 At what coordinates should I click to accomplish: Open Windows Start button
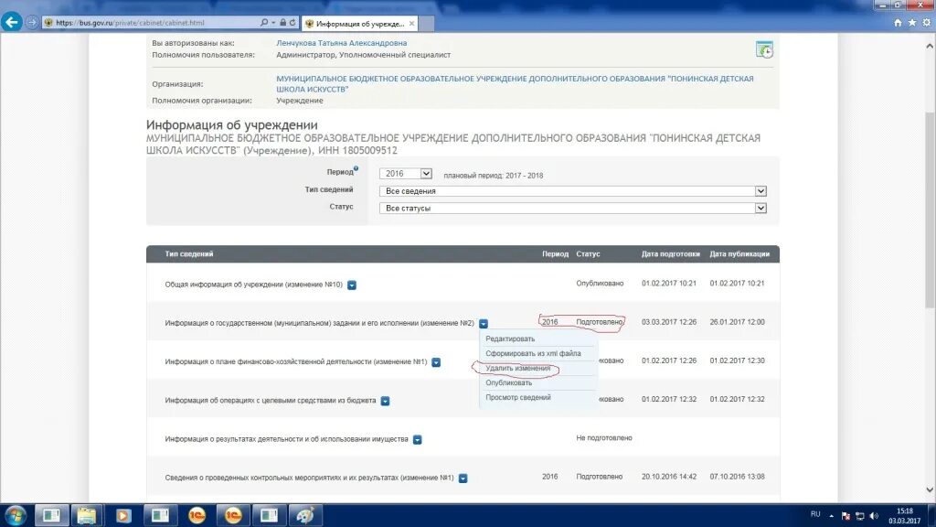coord(15,515)
